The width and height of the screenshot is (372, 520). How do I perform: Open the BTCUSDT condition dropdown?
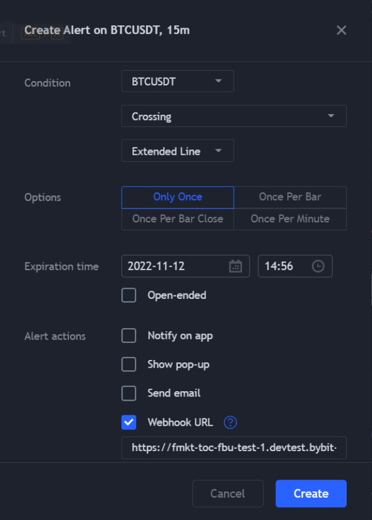pos(177,81)
